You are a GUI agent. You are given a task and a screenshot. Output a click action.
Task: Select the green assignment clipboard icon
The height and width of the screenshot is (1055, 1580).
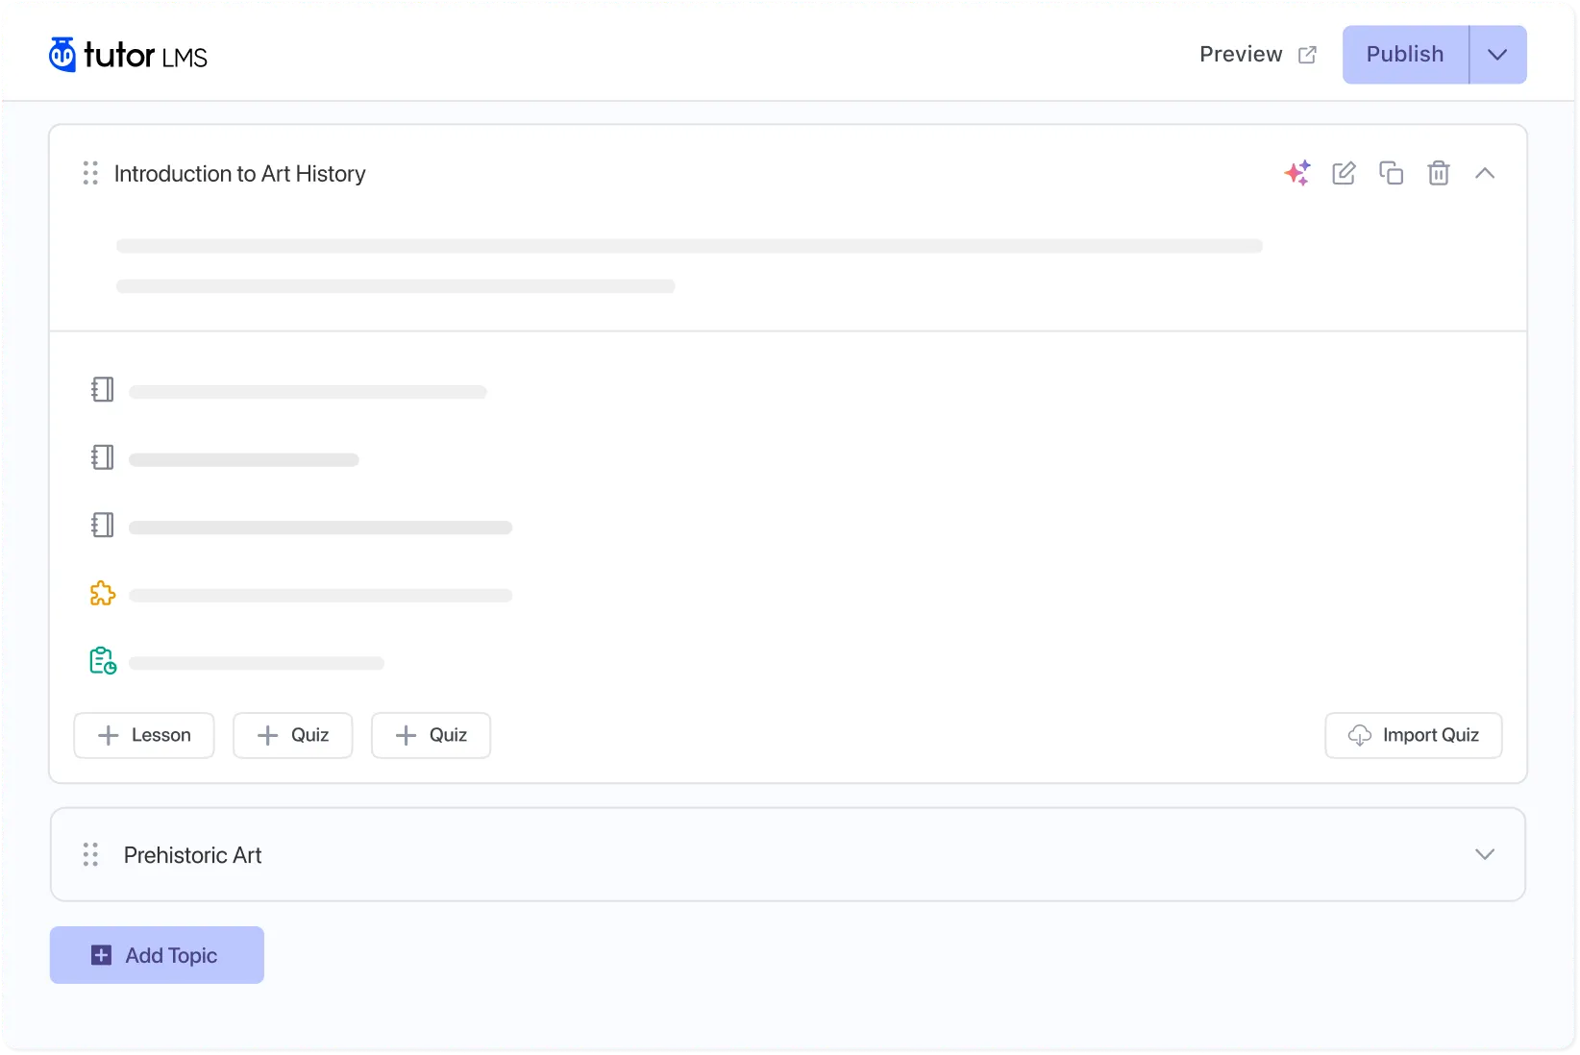(x=103, y=661)
